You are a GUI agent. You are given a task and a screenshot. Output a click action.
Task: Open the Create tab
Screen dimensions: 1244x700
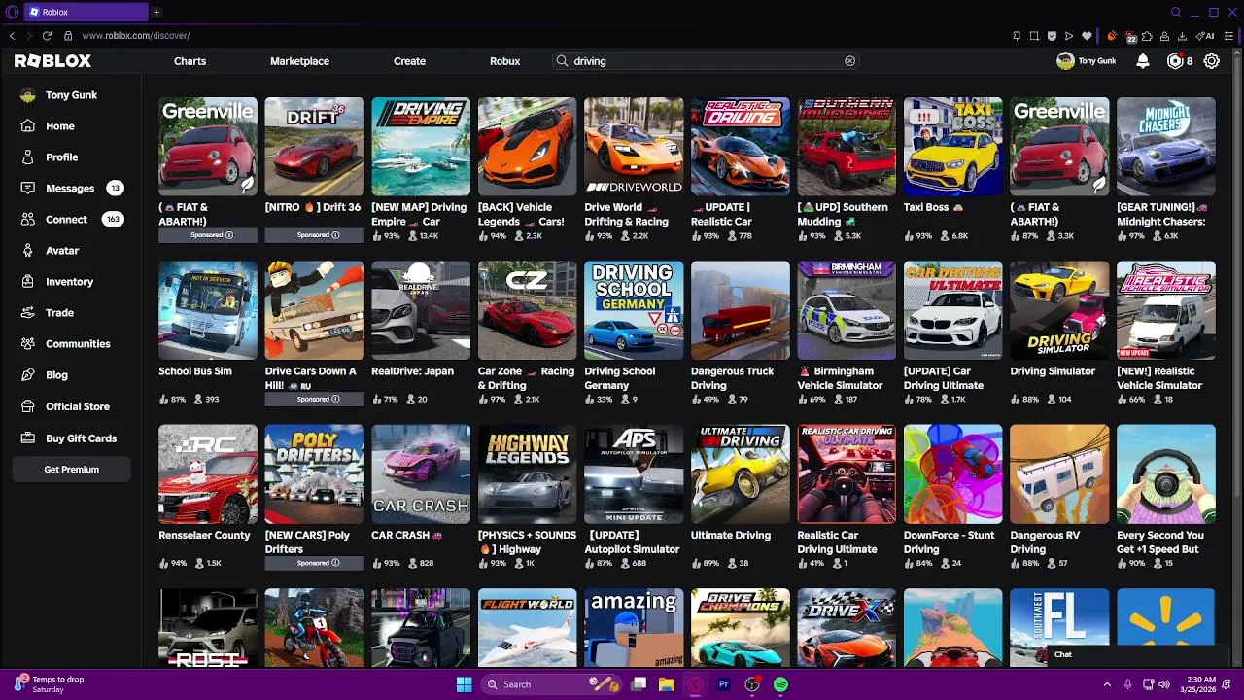pos(409,61)
